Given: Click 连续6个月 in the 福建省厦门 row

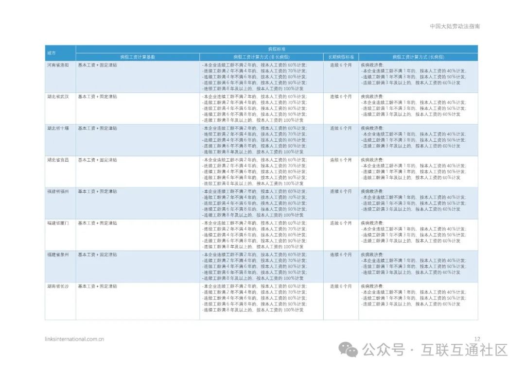Looking at the screenshot, I should (341, 223).
